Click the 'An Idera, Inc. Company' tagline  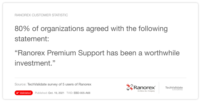point(146,91)
